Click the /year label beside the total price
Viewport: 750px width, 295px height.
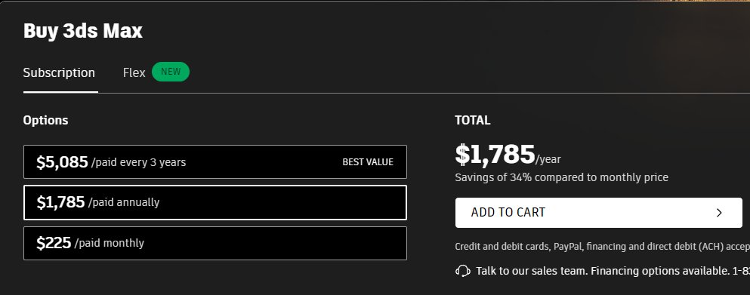coord(548,159)
